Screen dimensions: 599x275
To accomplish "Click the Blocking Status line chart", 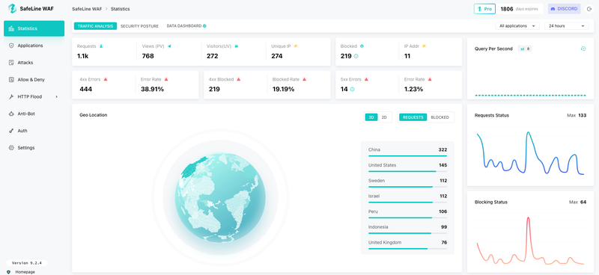I will [530, 241].
